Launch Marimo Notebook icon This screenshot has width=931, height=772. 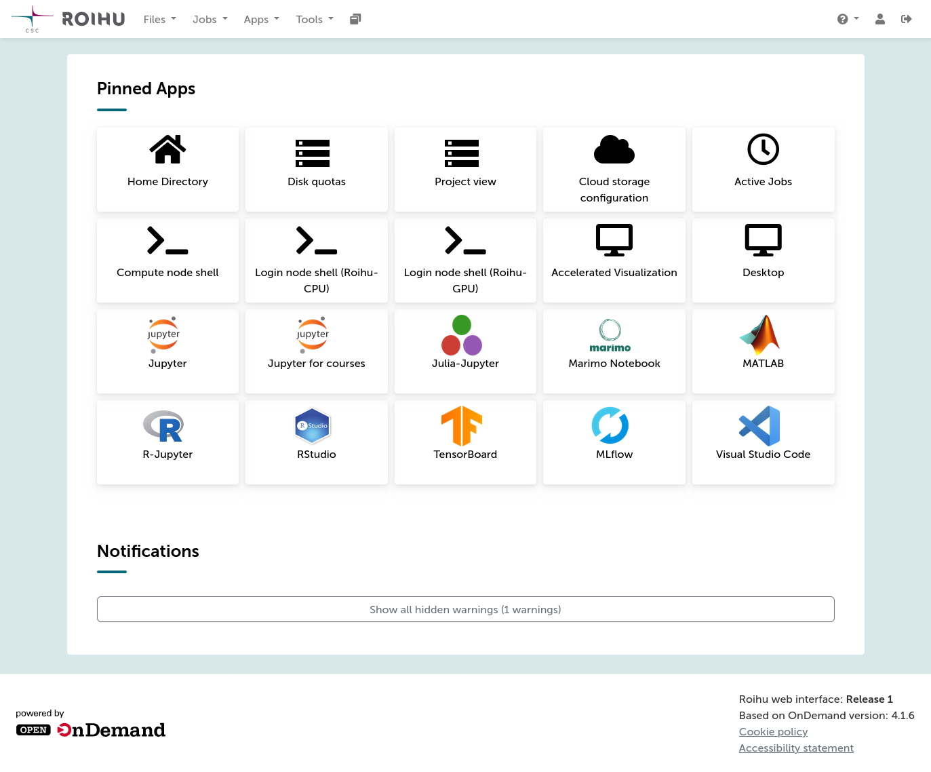pyautogui.click(x=610, y=335)
